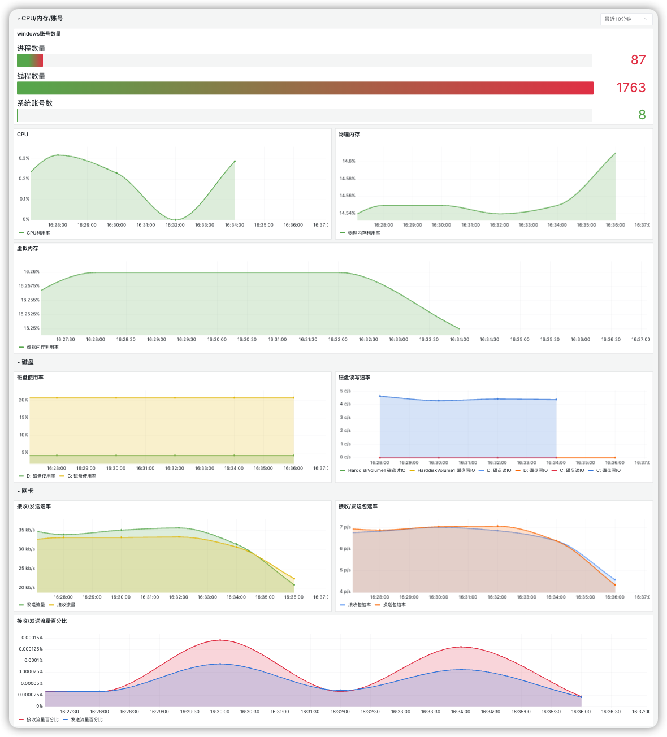Click the 7 p/s tick on 接收/发送包速率 chart
667x737 pixels.
[345, 527]
